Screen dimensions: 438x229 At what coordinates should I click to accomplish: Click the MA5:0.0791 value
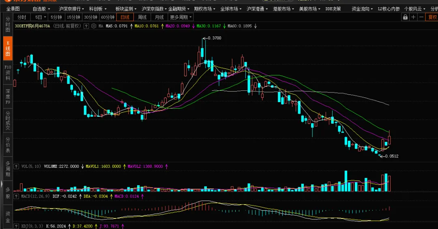(116, 26)
